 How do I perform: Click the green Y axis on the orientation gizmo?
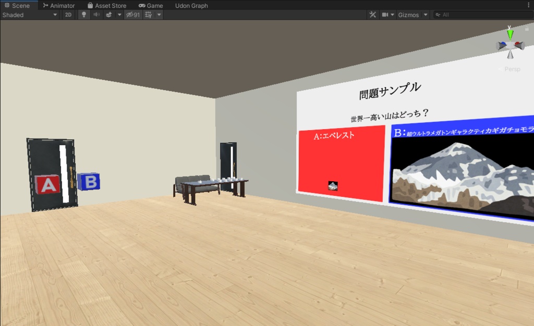coord(509,34)
